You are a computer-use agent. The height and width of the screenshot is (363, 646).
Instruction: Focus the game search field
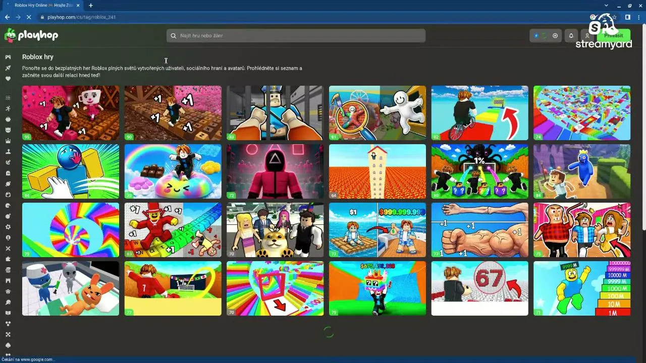(296, 35)
